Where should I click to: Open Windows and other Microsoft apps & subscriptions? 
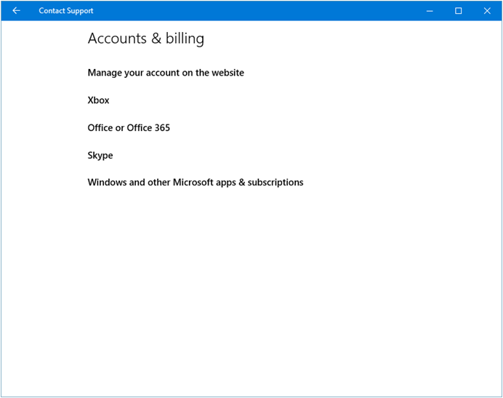click(196, 183)
